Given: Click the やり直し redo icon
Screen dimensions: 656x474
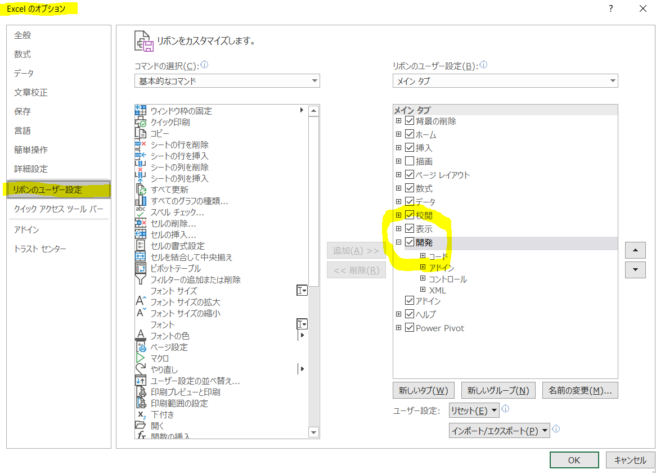Looking at the screenshot, I should [x=141, y=369].
